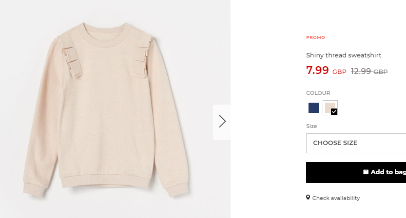Click the black checkmark on beige swatch
The height and width of the screenshot is (218, 406).
[x=334, y=112]
